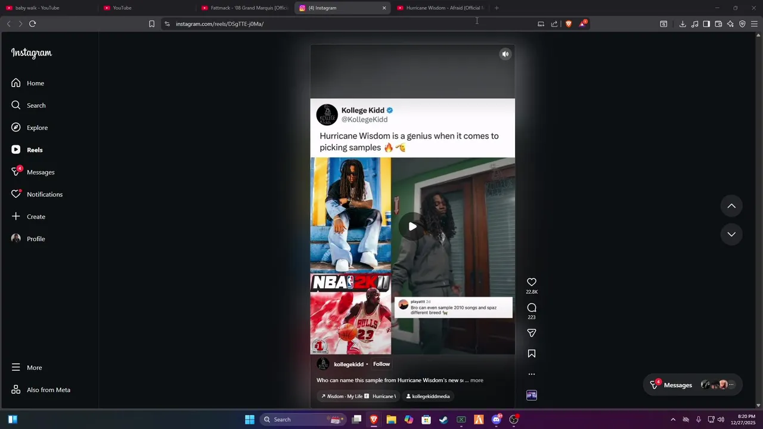
Task: Reload the page
Action: click(x=32, y=24)
